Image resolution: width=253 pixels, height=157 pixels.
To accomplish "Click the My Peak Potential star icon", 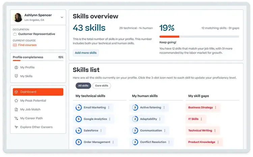I will [16, 101].
